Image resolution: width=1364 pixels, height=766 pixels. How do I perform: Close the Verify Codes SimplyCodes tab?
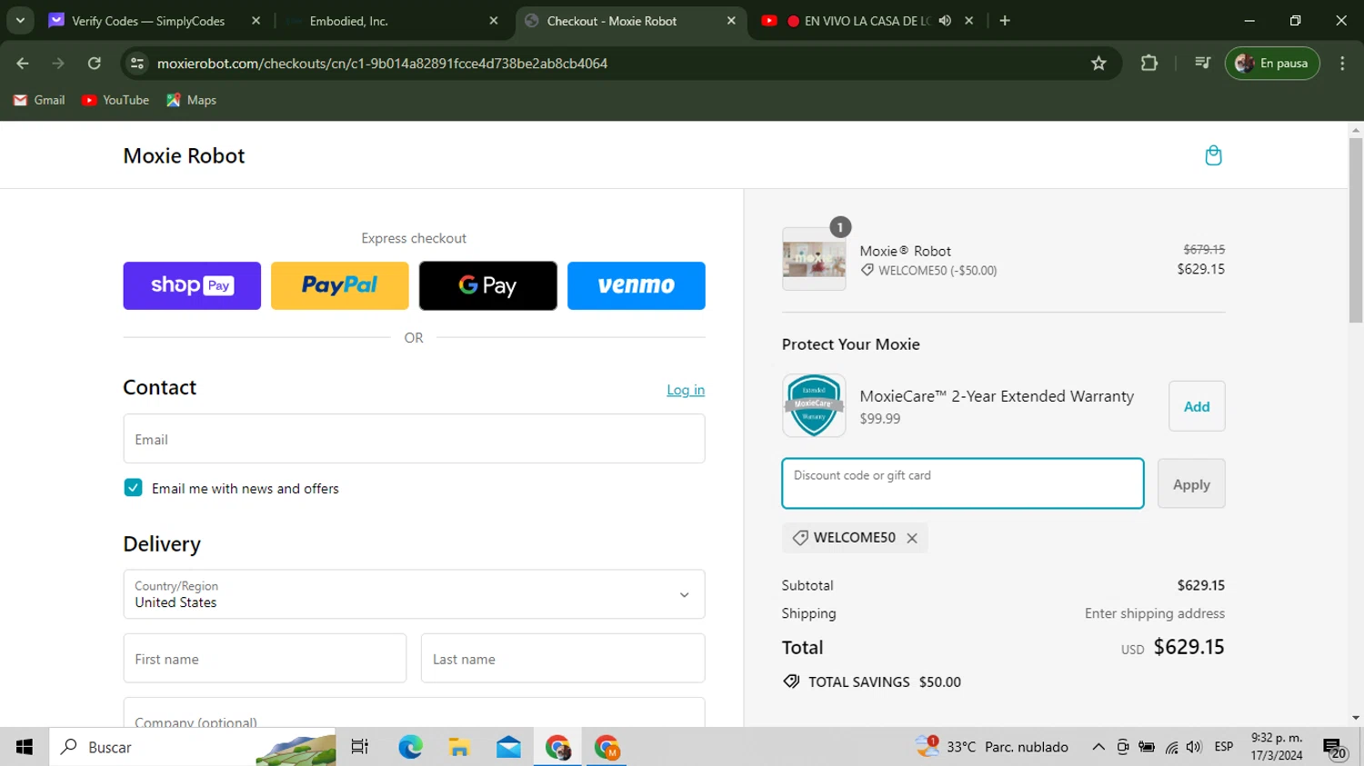pyautogui.click(x=256, y=20)
